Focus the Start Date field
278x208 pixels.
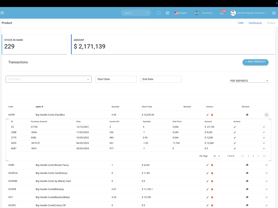click(x=116, y=79)
